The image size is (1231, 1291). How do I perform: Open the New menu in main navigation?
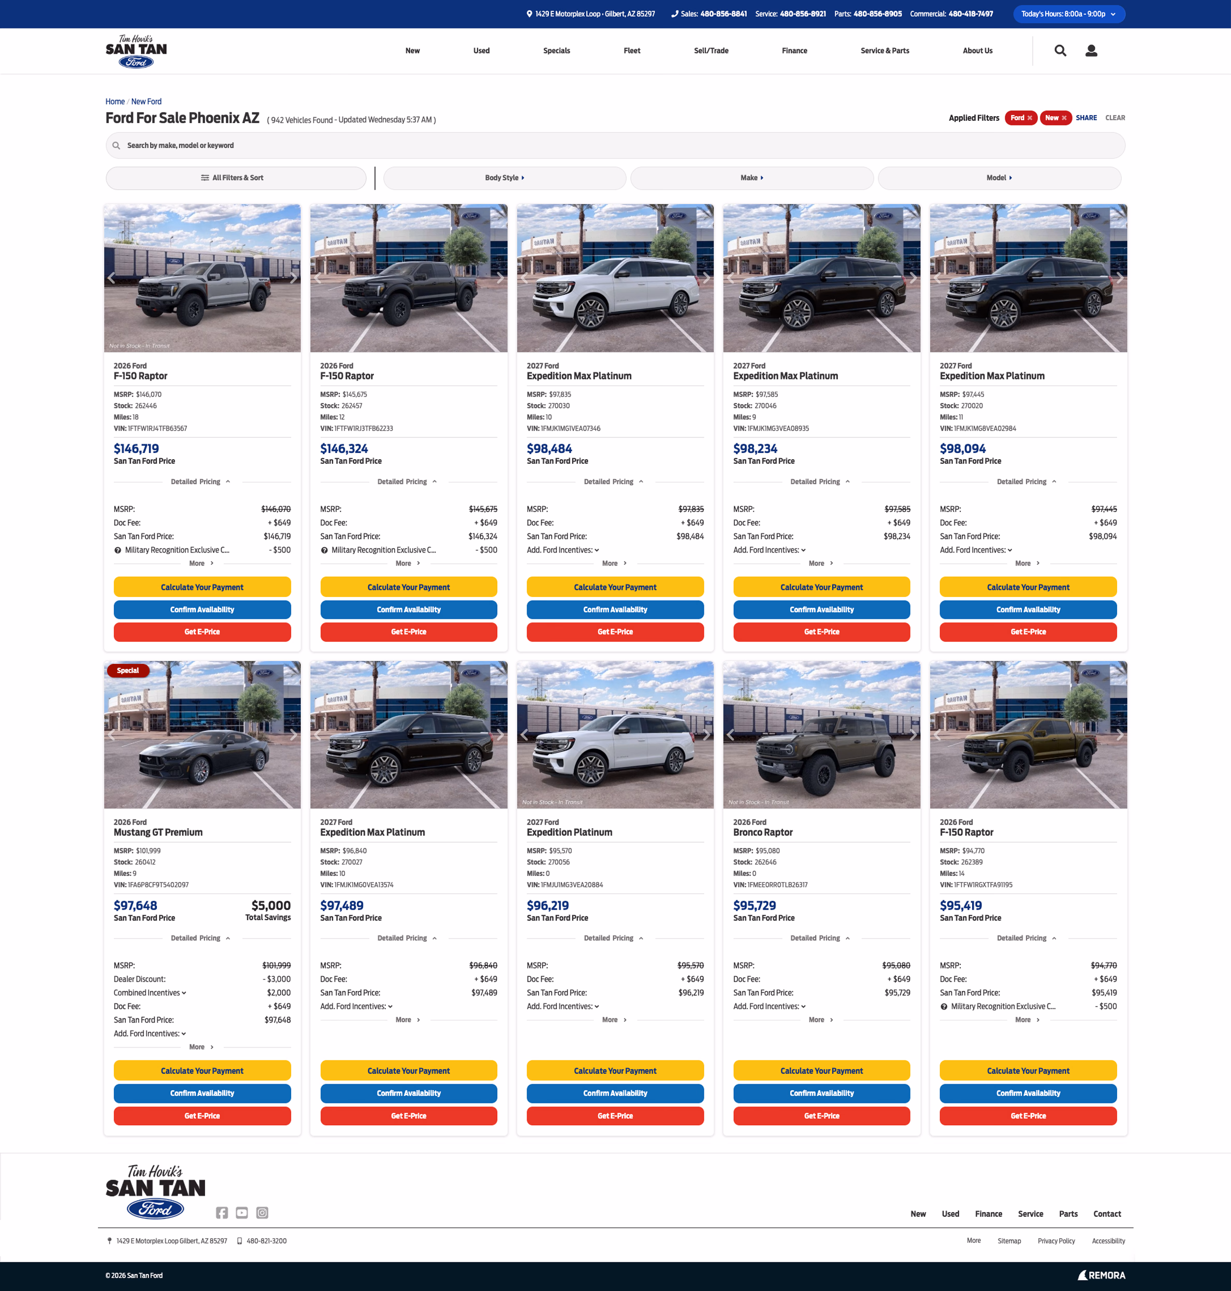(x=412, y=51)
